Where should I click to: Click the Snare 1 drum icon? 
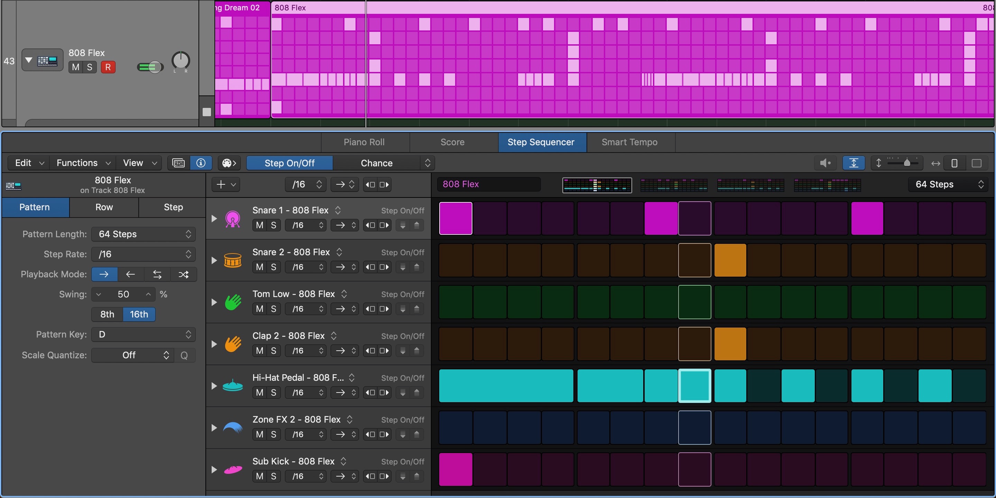232,218
